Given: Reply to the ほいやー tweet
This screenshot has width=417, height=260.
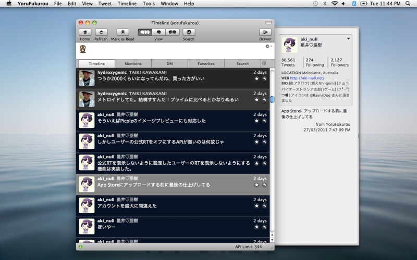Looking at the screenshot, I should pyautogui.click(x=264, y=227).
